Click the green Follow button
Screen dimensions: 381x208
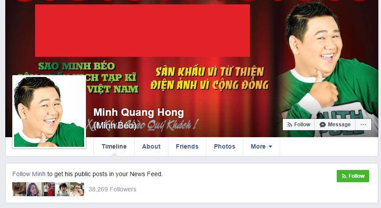[x=353, y=176]
